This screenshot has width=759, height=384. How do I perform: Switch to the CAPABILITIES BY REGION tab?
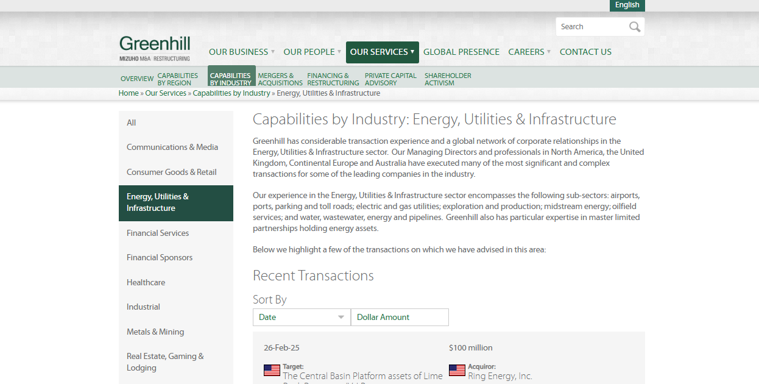177,79
